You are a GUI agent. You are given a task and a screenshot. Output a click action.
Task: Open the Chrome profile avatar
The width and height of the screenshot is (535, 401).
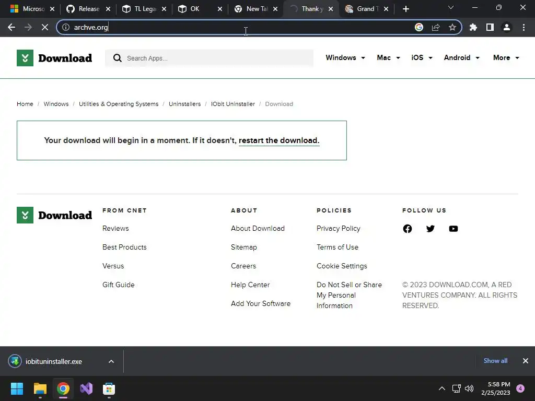[x=507, y=27]
